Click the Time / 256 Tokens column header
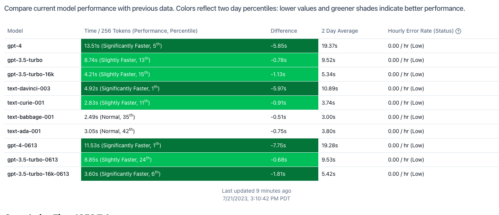Screen dimensions: 499x215 [x=141, y=31]
